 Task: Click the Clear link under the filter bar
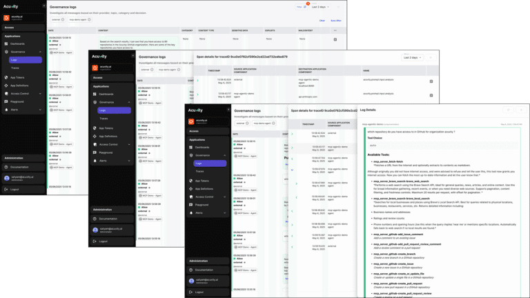(x=322, y=21)
